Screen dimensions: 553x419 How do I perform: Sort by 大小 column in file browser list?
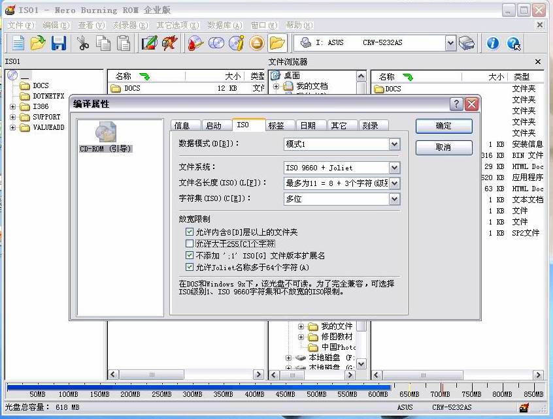click(485, 76)
